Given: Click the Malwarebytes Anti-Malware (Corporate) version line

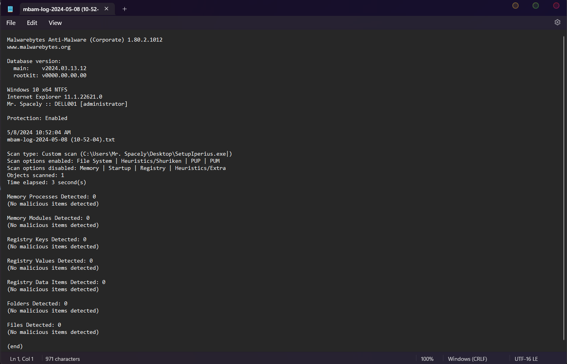Looking at the screenshot, I should pyautogui.click(x=85, y=40).
